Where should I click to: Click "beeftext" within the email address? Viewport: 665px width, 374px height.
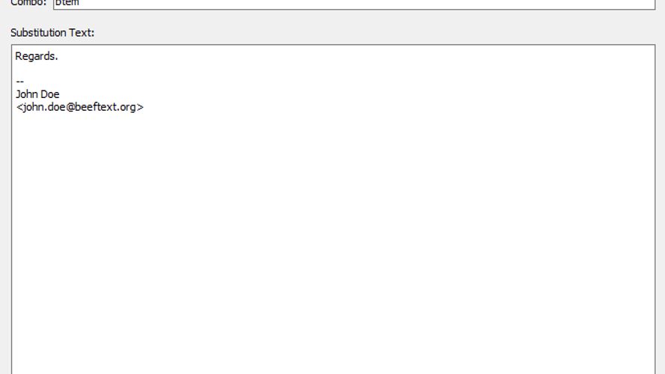tap(95, 107)
